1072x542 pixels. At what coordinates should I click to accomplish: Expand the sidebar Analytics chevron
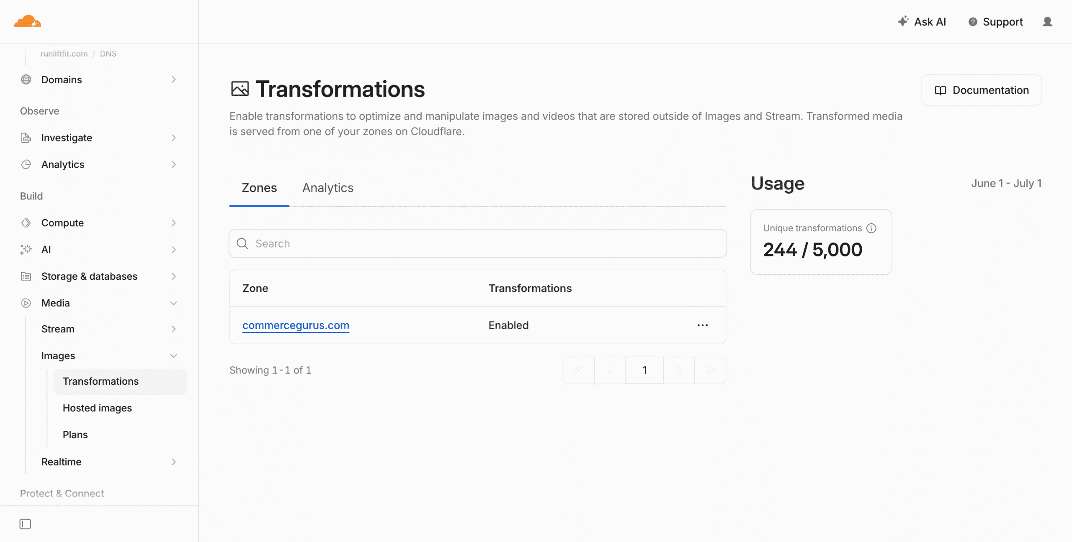(174, 164)
